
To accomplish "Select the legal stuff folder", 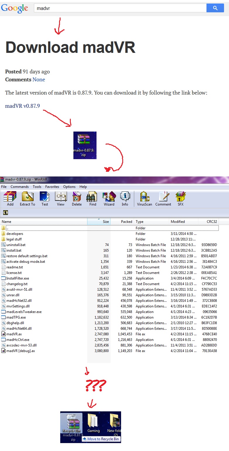I will tap(109, 239).
